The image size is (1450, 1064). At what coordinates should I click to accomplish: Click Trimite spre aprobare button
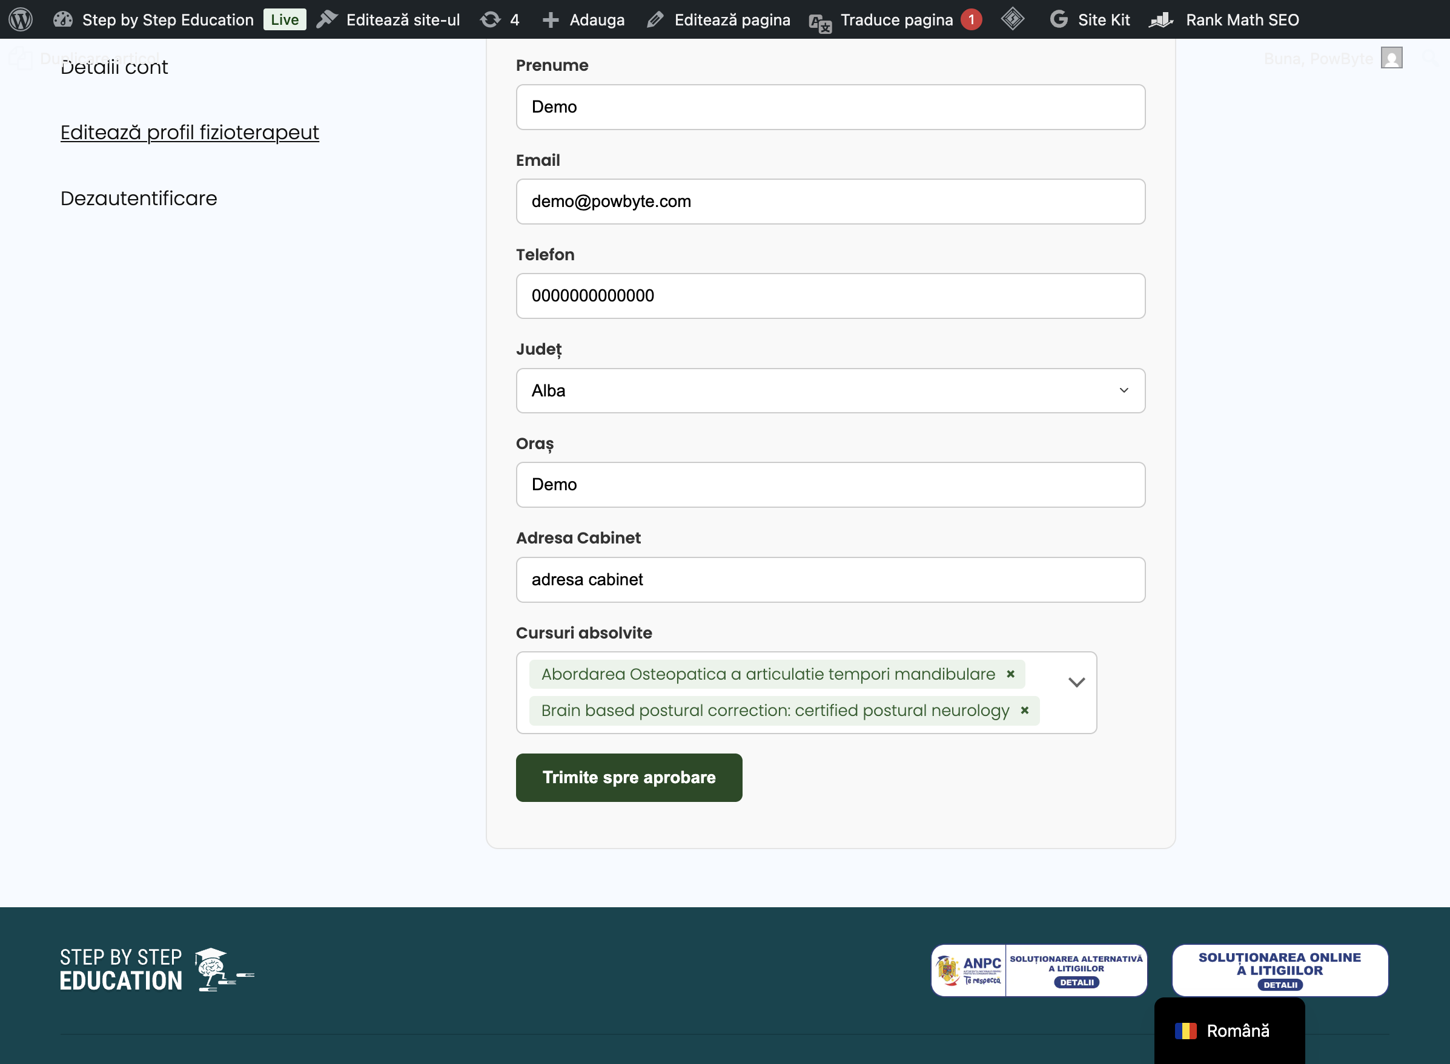pyautogui.click(x=628, y=777)
